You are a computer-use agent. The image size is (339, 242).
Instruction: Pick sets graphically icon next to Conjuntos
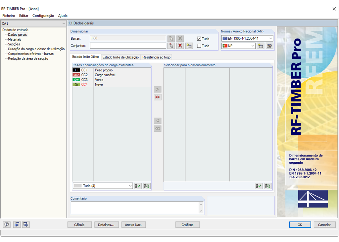pyautogui.click(x=171, y=46)
